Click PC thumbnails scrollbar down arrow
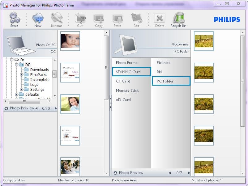This screenshot has width=248, height=186. click(106, 173)
